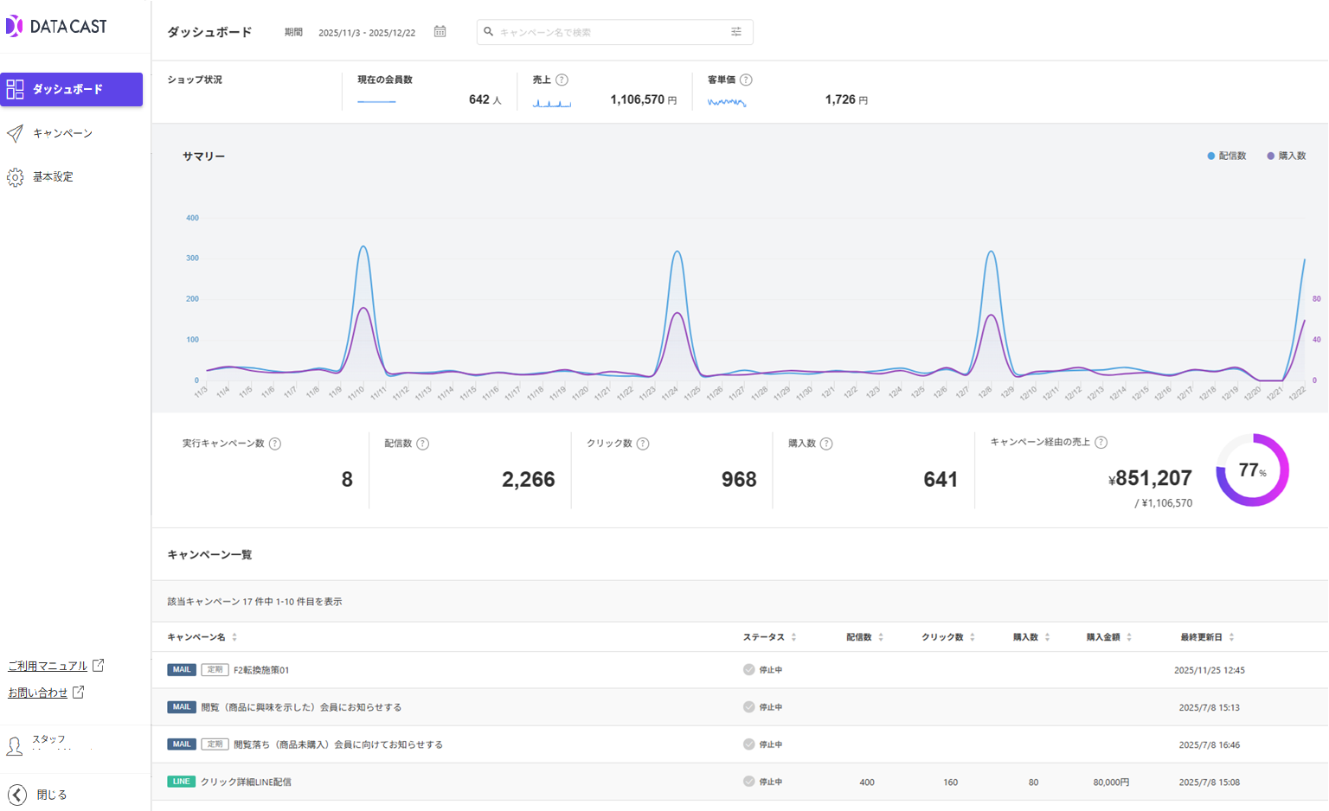Click the search filter settings icon
Viewport: 1329px width, 811px height.
click(x=736, y=32)
